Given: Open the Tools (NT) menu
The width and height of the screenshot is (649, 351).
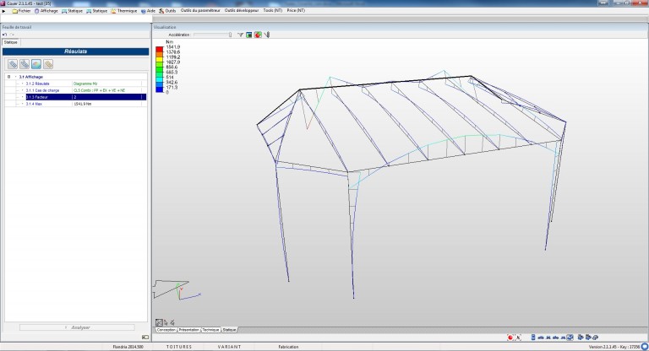Looking at the screenshot, I should click(273, 10).
